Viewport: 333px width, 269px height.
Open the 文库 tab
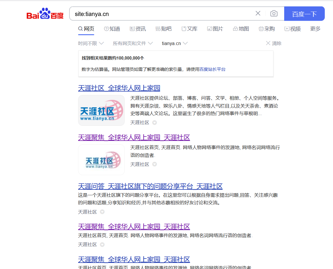click(189, 29)
